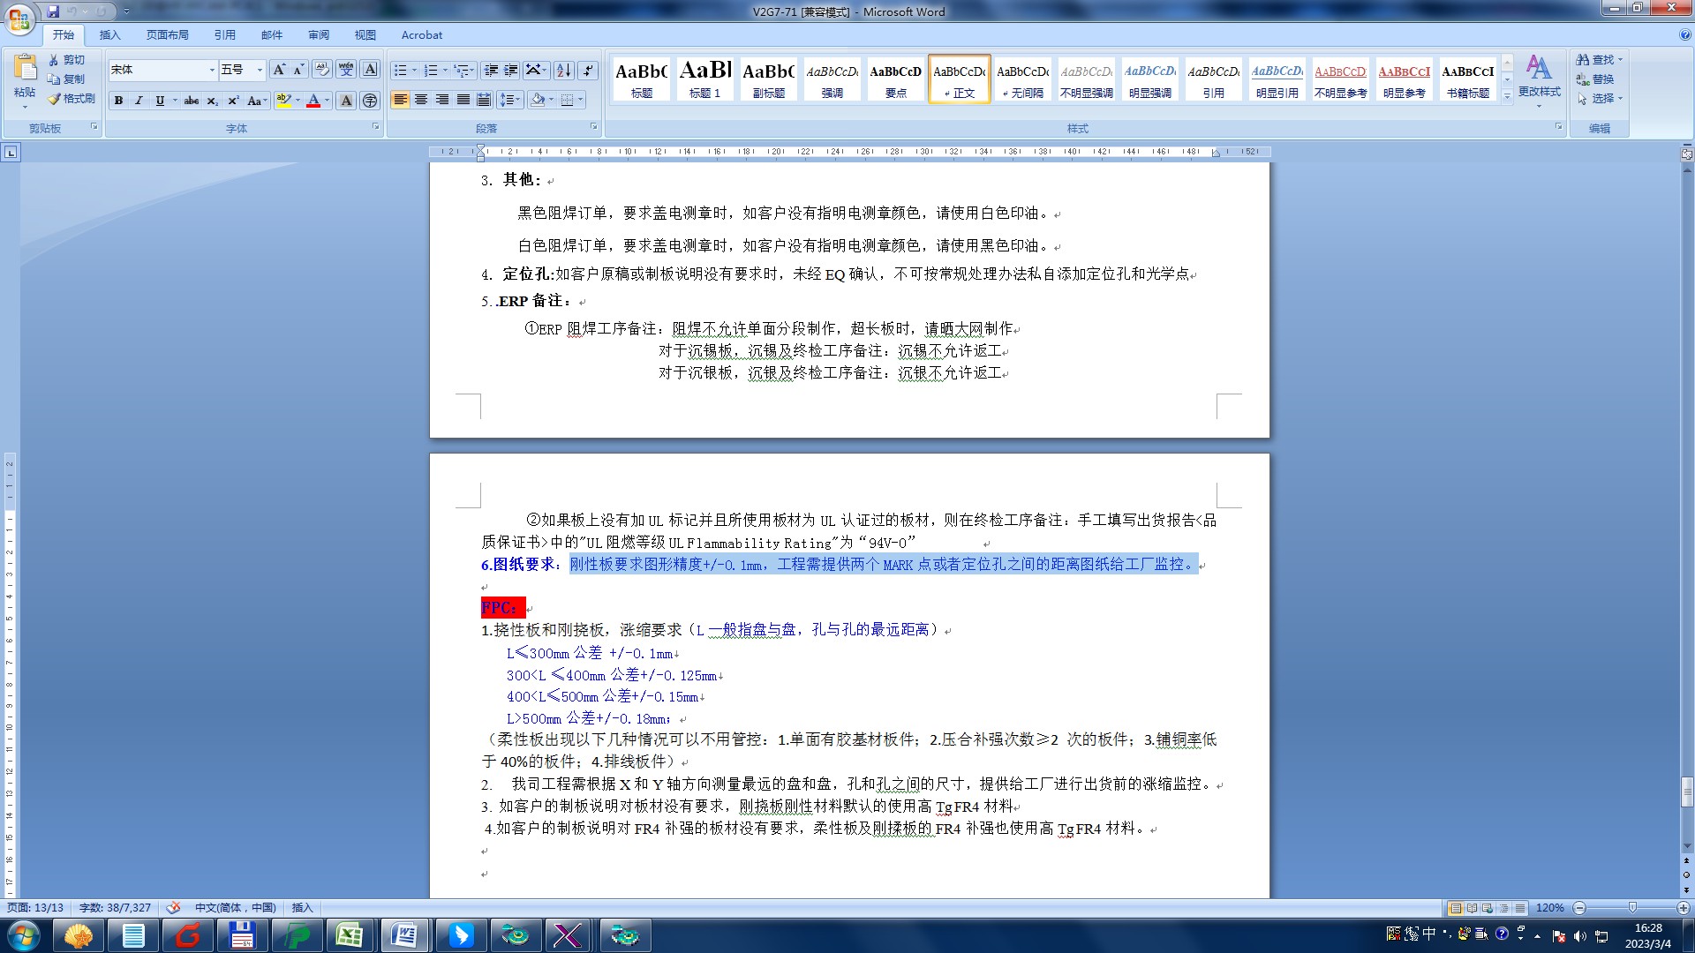Open the font size 五号 dropdown
The height and width of the screenshot is (953, 1695).
point(260,70)
